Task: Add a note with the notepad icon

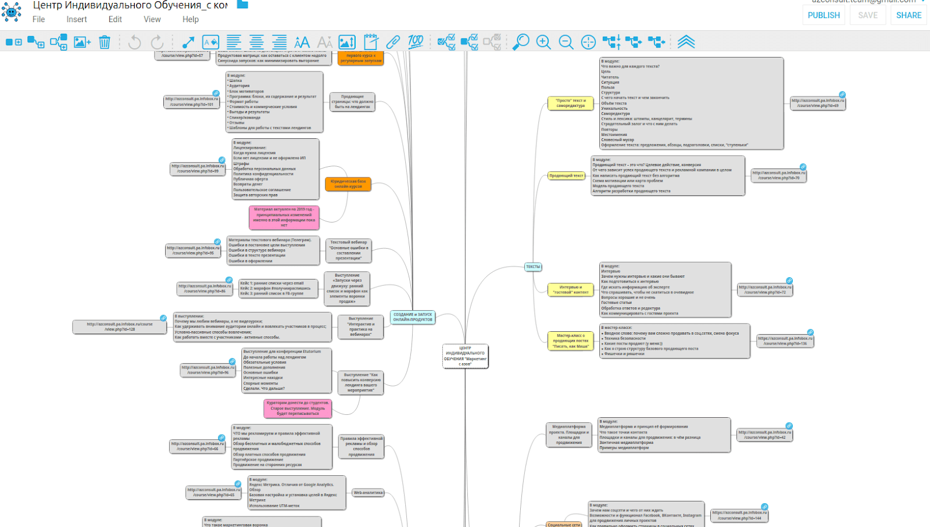Action: point(370,42)
